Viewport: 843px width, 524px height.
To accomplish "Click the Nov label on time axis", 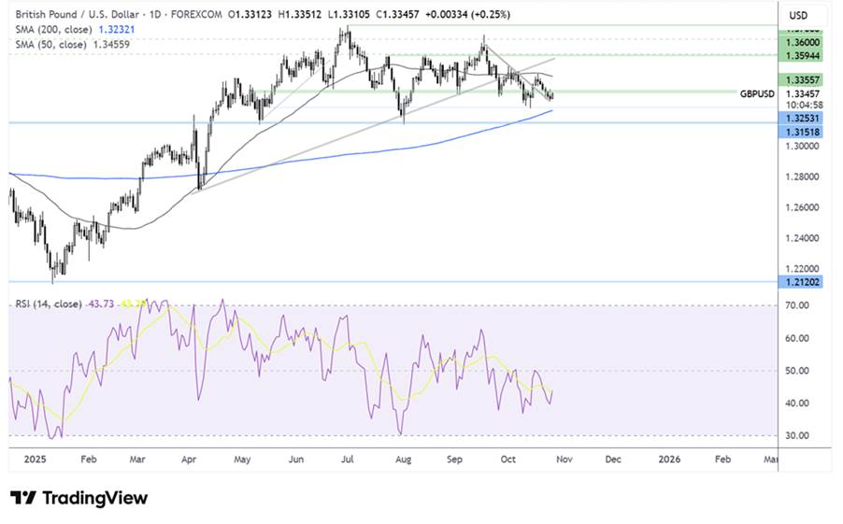I will (x=564, y=459).
